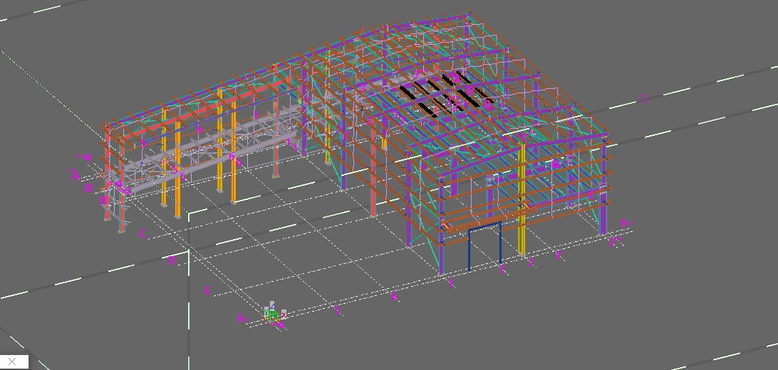Image resolution: width=778 pixels, height=370 pixels.
Task: Select grid line label D
Action: pos(172,260)
